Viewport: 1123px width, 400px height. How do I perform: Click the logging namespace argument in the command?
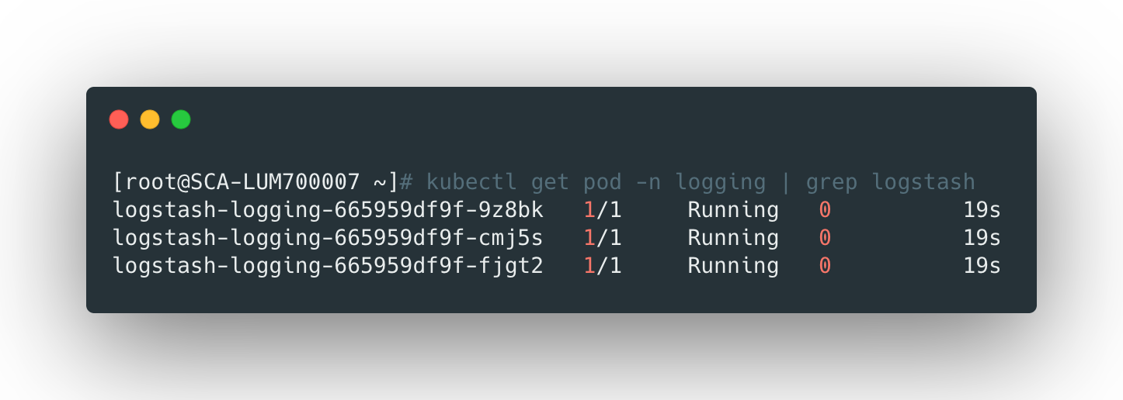pyautogui.click(x=720, y=182)
